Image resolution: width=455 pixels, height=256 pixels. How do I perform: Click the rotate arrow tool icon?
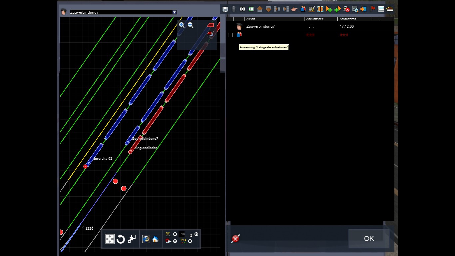pyautogui.click(x=121, y=239)
